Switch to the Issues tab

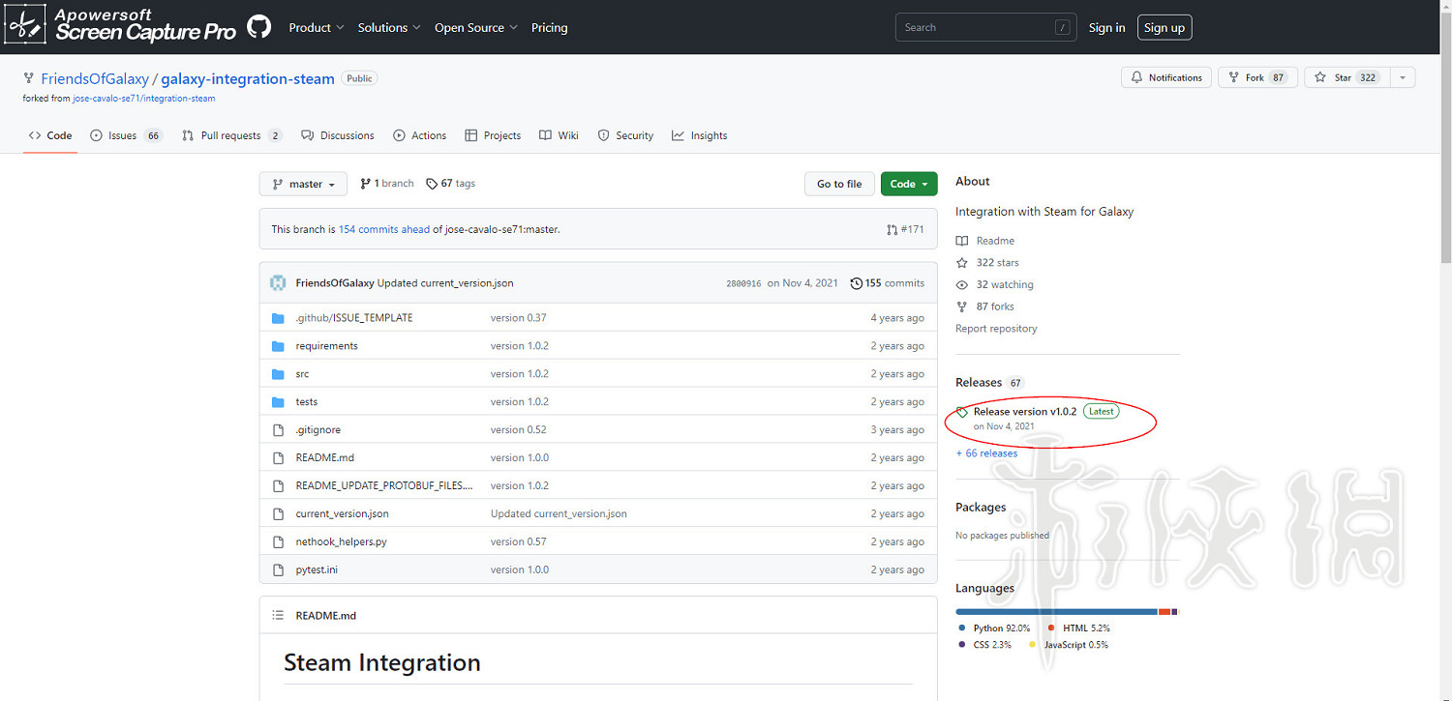coord(125,136)
